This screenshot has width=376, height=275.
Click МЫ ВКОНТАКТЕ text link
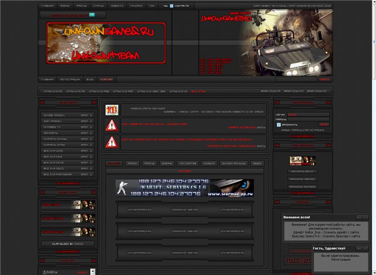pyautogui.click(x=176, y=6)
